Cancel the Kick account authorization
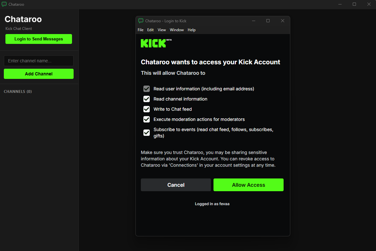Viewport: 376px width, 251px height. click(176, 185)
